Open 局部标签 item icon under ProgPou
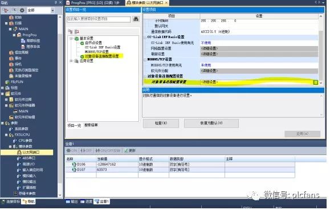The width and height of the screenshot is (330, 210). pyautogui.click(x=23, y=41)
